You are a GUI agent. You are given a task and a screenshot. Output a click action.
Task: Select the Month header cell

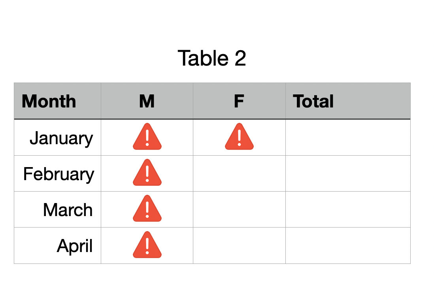(57, 101)
